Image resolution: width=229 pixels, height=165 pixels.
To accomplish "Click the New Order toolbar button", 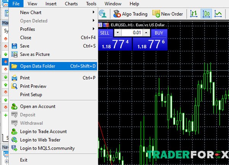I will (x=168, y=14).
